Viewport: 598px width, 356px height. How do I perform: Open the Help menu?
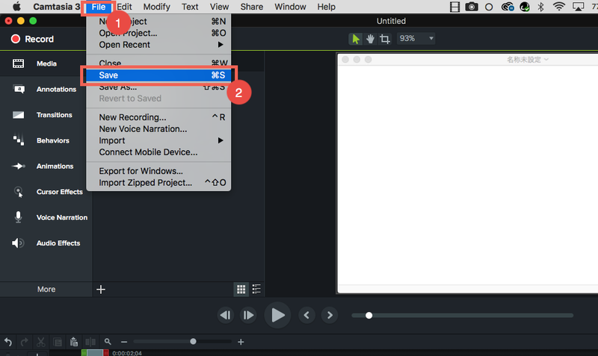[326, 7]
